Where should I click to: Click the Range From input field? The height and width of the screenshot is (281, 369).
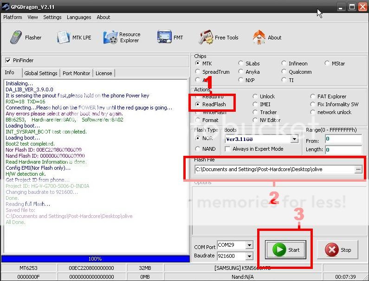[343, 139]
